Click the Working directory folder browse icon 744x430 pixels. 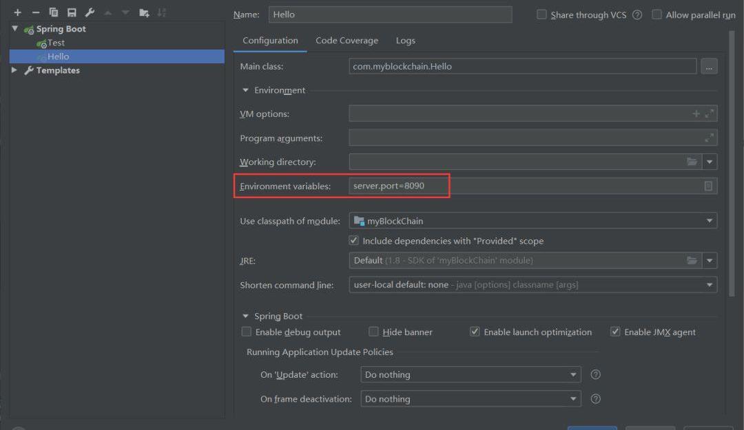692,162
